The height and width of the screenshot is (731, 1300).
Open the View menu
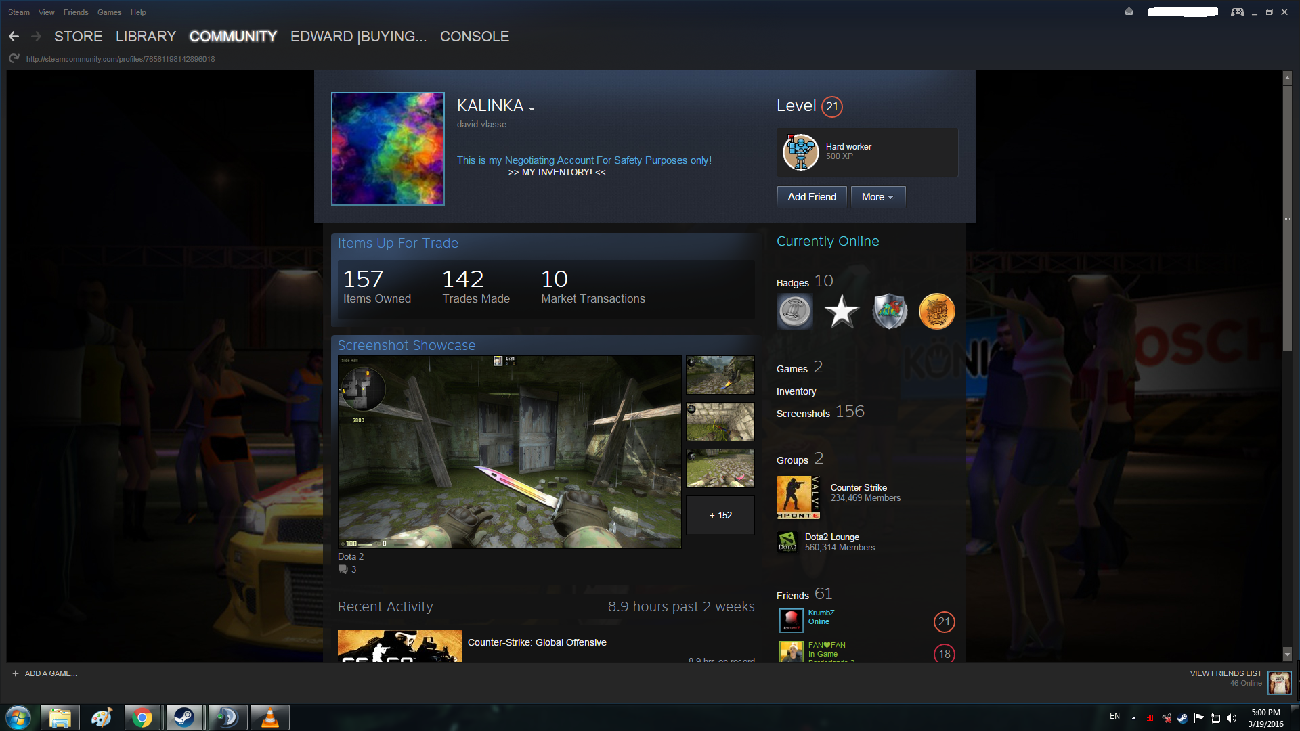click(x=47, y=12)
